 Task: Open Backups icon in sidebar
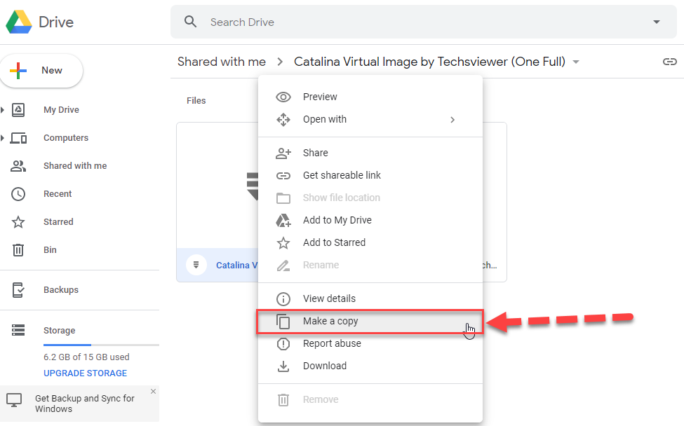[x=18, y=289]
